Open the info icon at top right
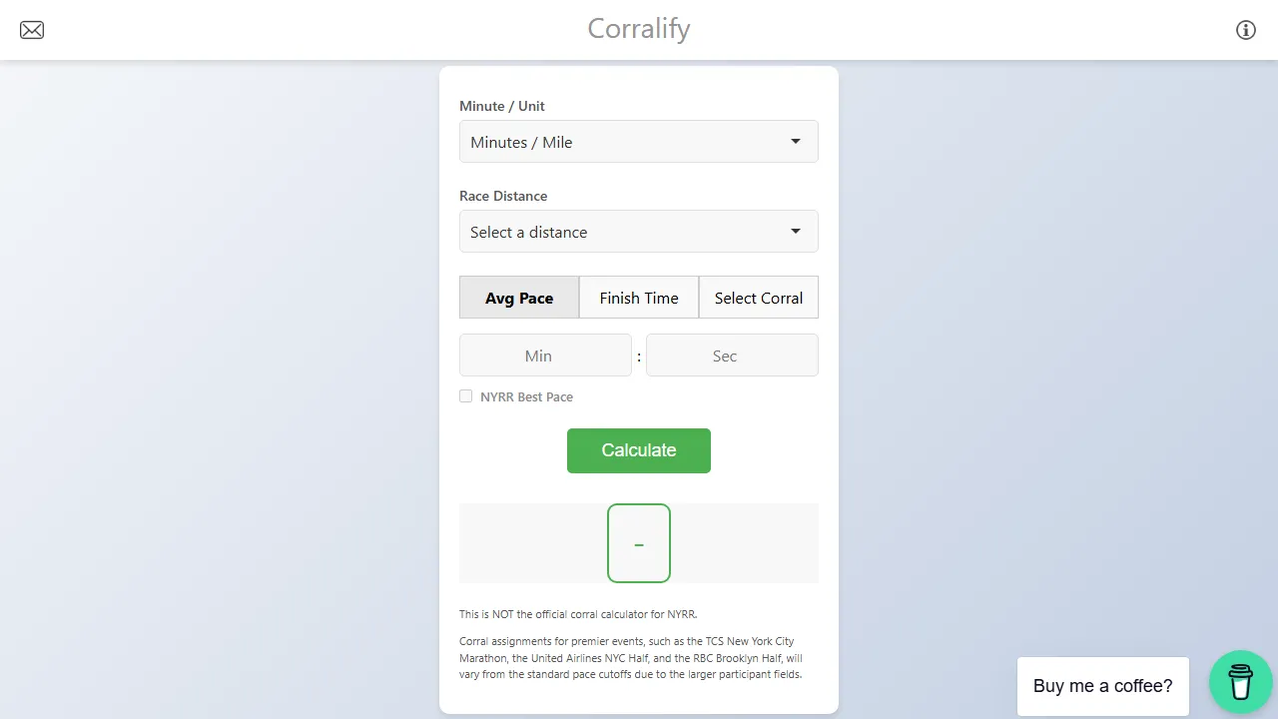 click(x=1245, y=30)
